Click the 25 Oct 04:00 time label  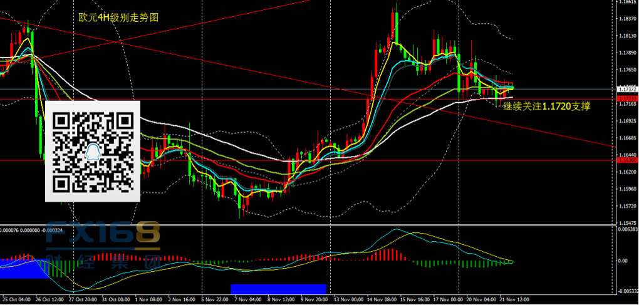tap(17, 299)
